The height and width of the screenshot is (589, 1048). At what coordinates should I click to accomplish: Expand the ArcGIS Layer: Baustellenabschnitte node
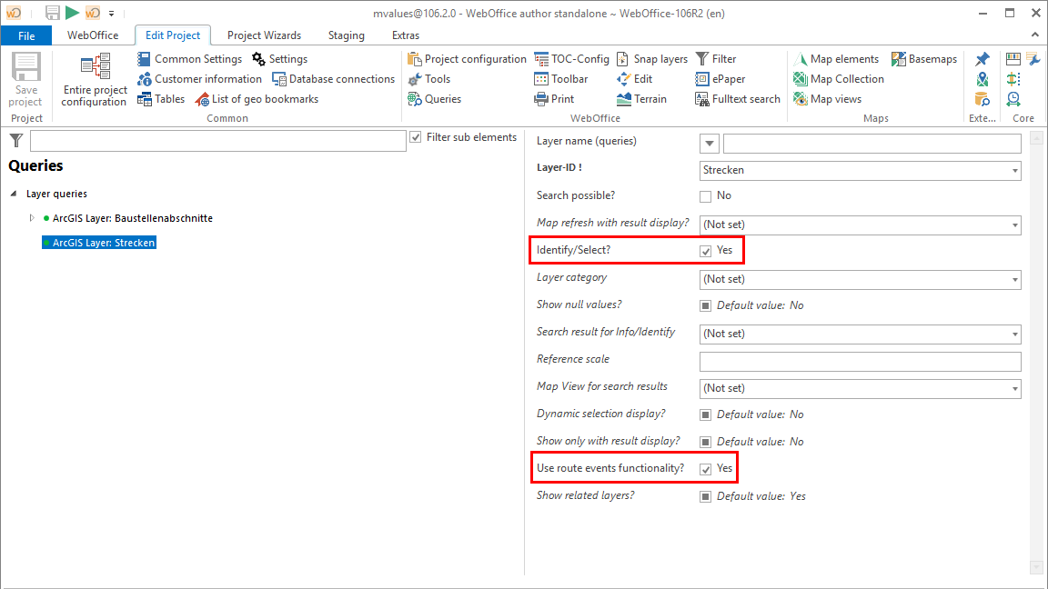[x=33, y=217]
